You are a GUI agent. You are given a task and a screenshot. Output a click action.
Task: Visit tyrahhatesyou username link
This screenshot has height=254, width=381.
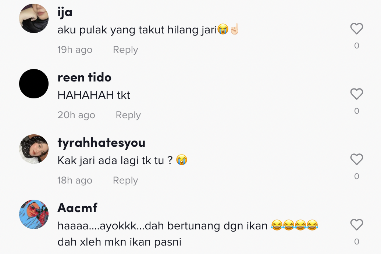(102, 143)
